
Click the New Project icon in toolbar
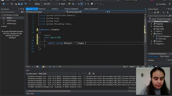click(x=12, y=4)
